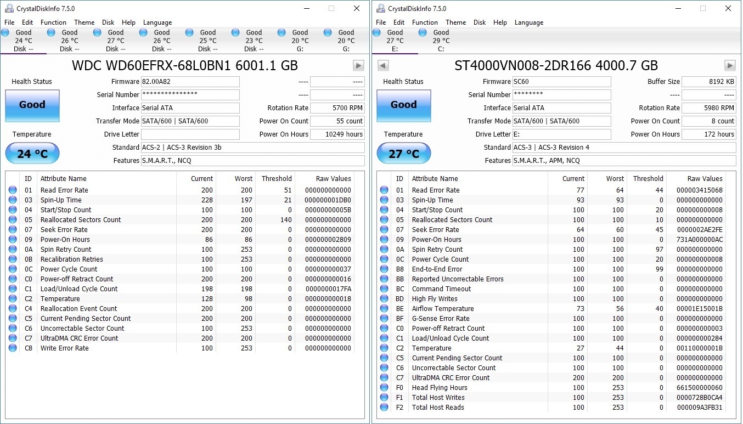Click WDC WD60EFRX-68L0BN1 6001.1 GB title
Image resolution: width=743 pixels, height=424 pixels.
point(185,66)
